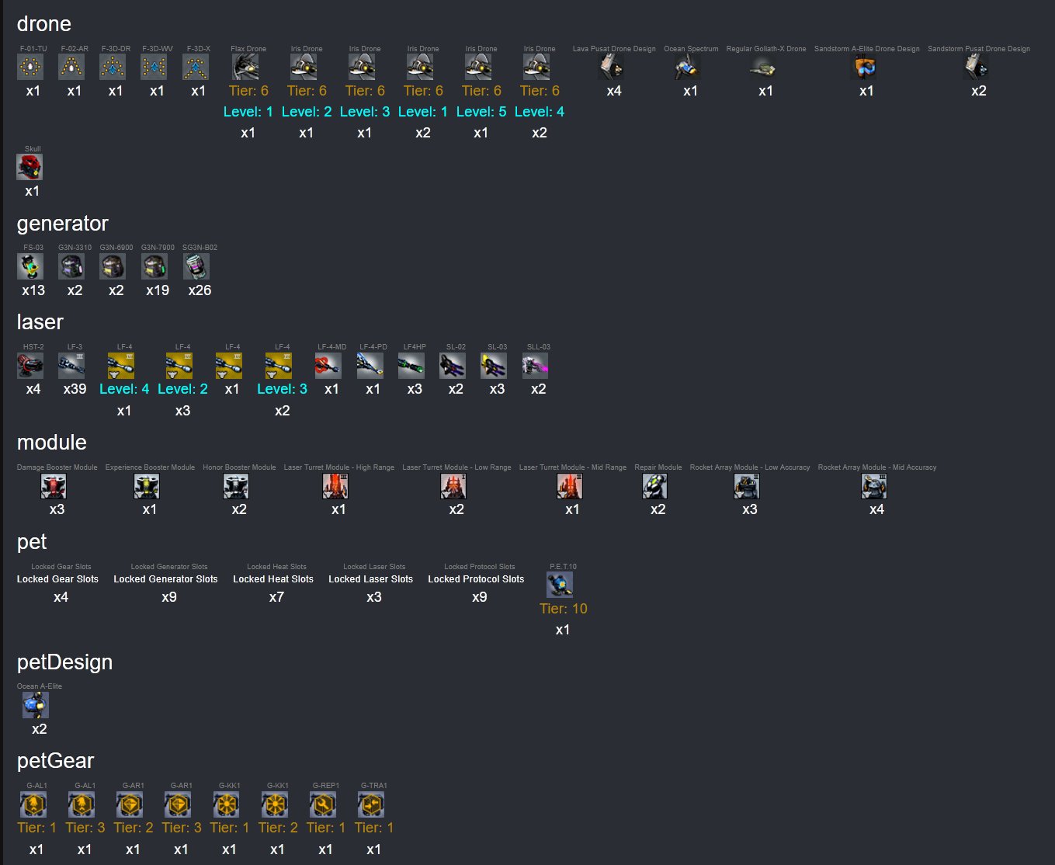This screenshot has width=1055, height=865.
Task: Click the Ocean A-Elite pet design icon
Action: pyautogui.click(x=36, y=705)
